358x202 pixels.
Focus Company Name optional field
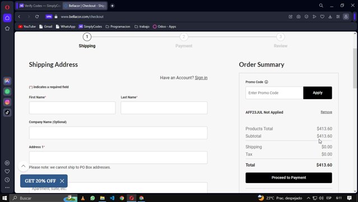[x=118, y=133]
